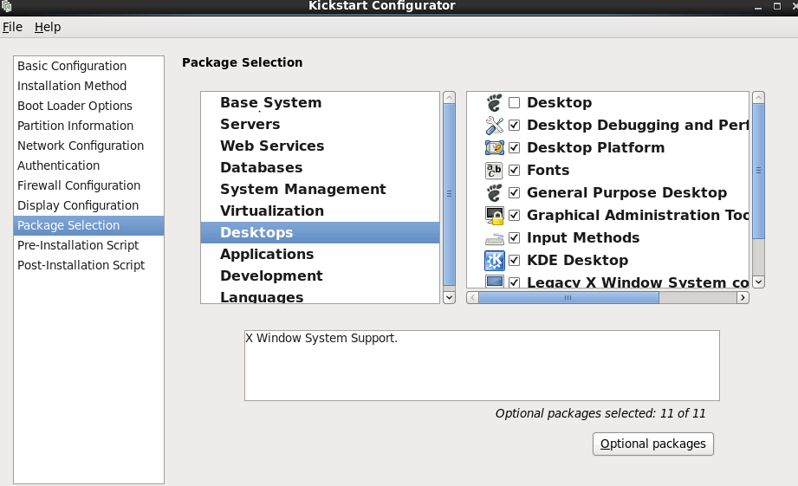Open Post-Installation Script section
This screenshot has width=798, height=486.
pyautogui.click(x=88, y=265)
